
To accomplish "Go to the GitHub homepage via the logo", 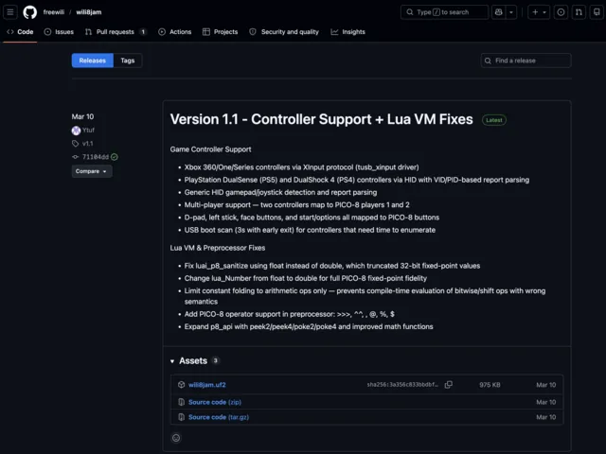I will [x=29, y=12].
